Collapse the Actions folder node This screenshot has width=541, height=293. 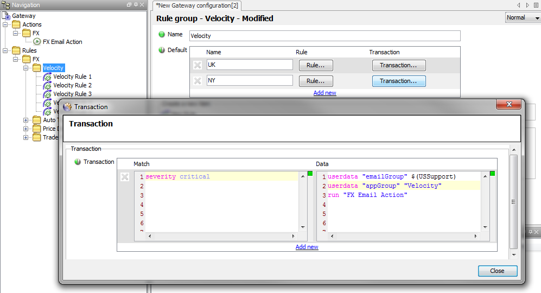pyautogui.click(x=5, y=24)
